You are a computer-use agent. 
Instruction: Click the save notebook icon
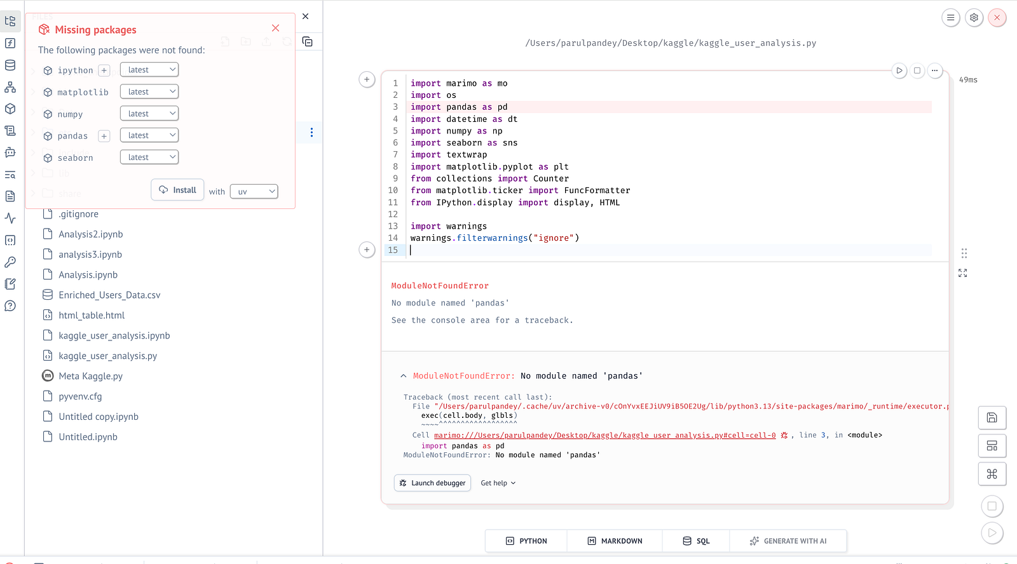(992, 417)
